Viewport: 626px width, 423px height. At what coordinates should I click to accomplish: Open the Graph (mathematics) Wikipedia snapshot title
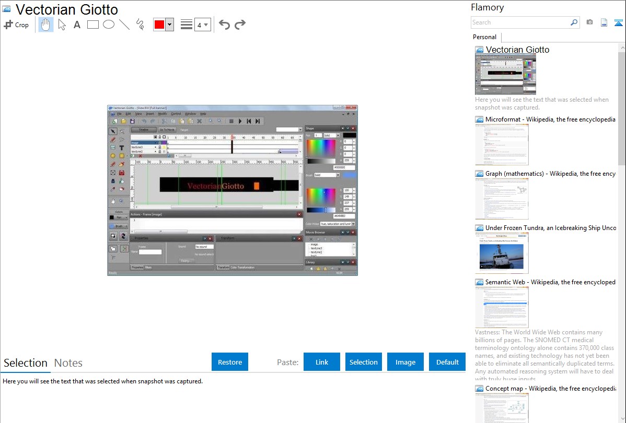click(x=550, y=174)
